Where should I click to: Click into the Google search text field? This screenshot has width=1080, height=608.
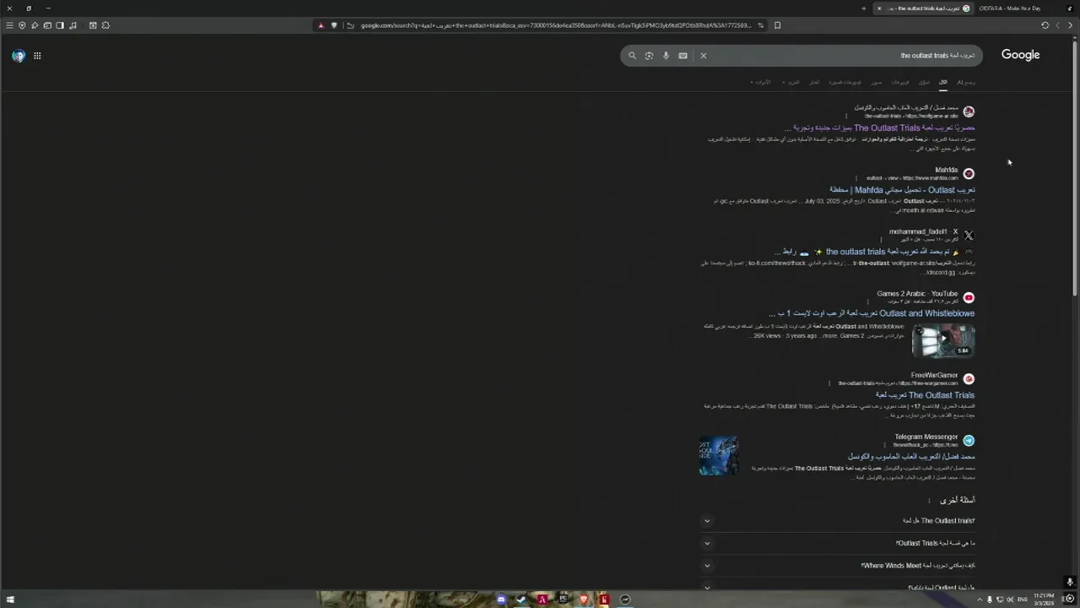click(x=844, y=56)
